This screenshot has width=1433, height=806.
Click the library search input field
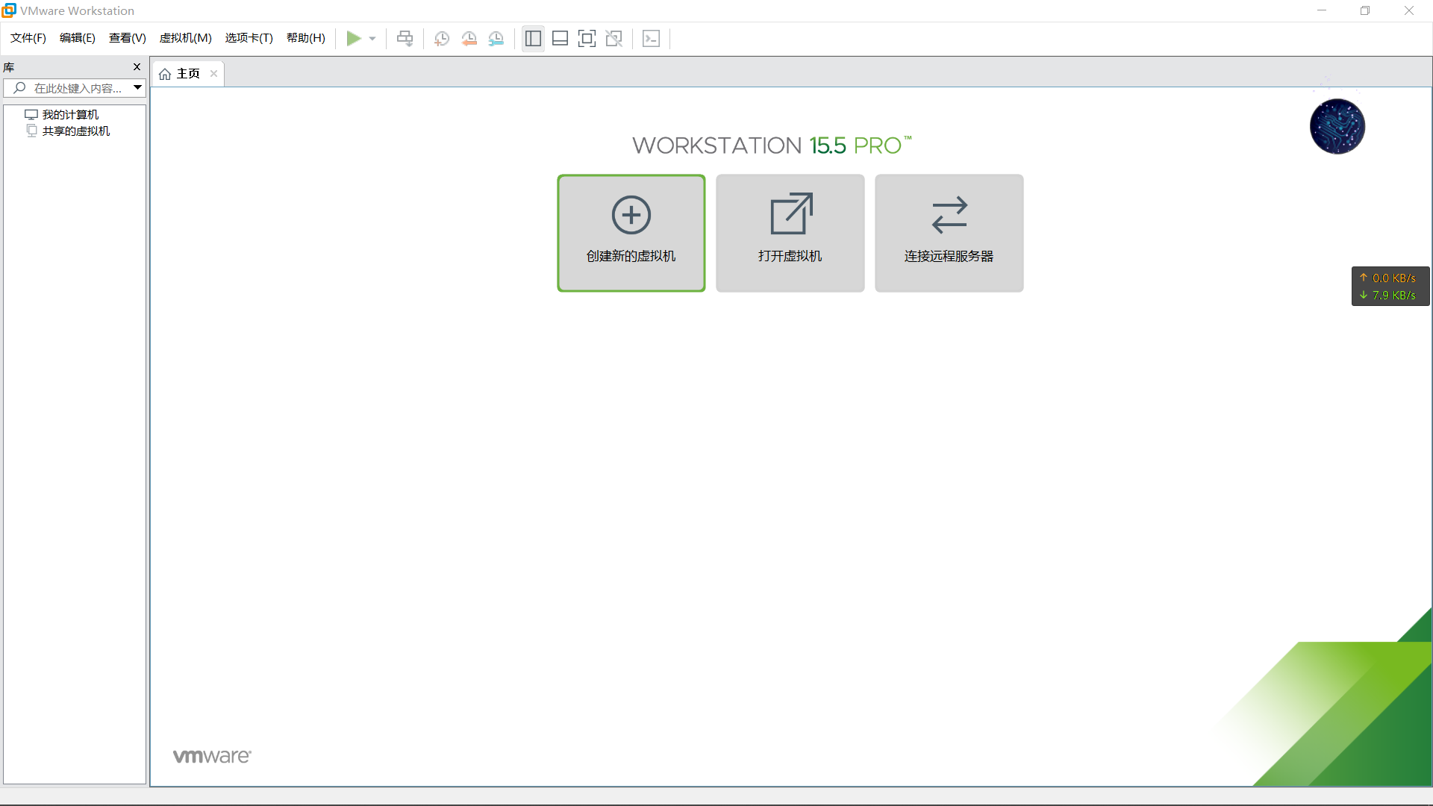click(75, 88)
